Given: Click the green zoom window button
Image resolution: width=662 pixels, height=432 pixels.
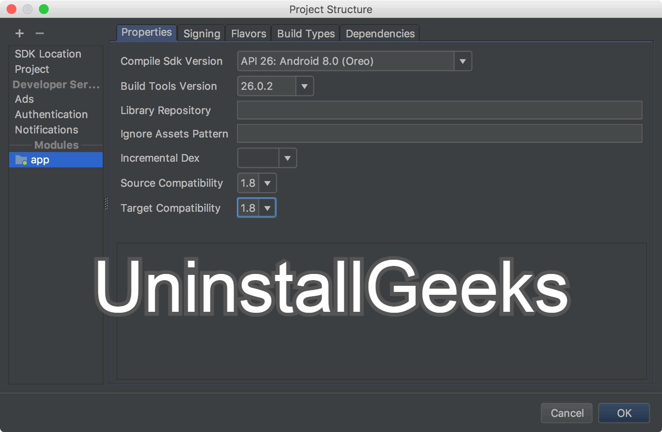Looking at the screenshot, I should pyautogui.click(x=44, y=9).
